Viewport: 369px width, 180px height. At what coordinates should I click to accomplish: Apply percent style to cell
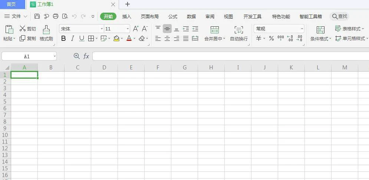271,38
